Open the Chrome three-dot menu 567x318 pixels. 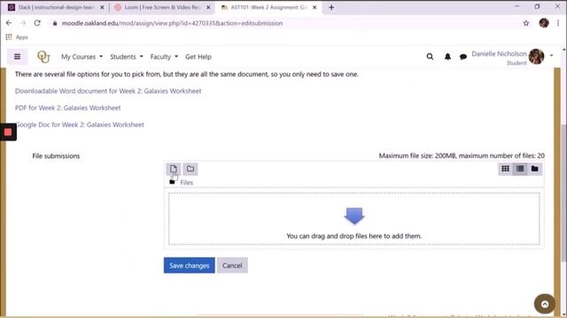(x=558, y=23)
